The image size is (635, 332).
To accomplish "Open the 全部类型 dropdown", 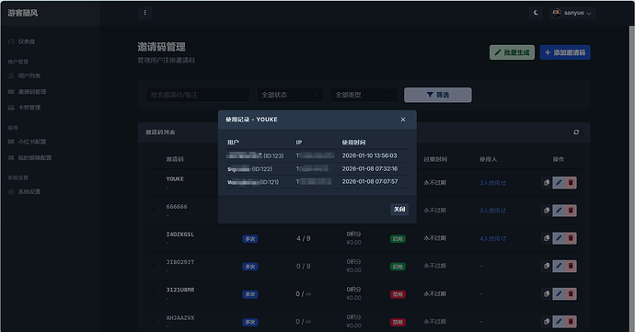I will [364, 95].
